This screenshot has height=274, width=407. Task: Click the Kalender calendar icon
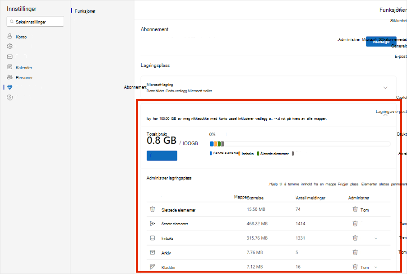pos(9,67)
